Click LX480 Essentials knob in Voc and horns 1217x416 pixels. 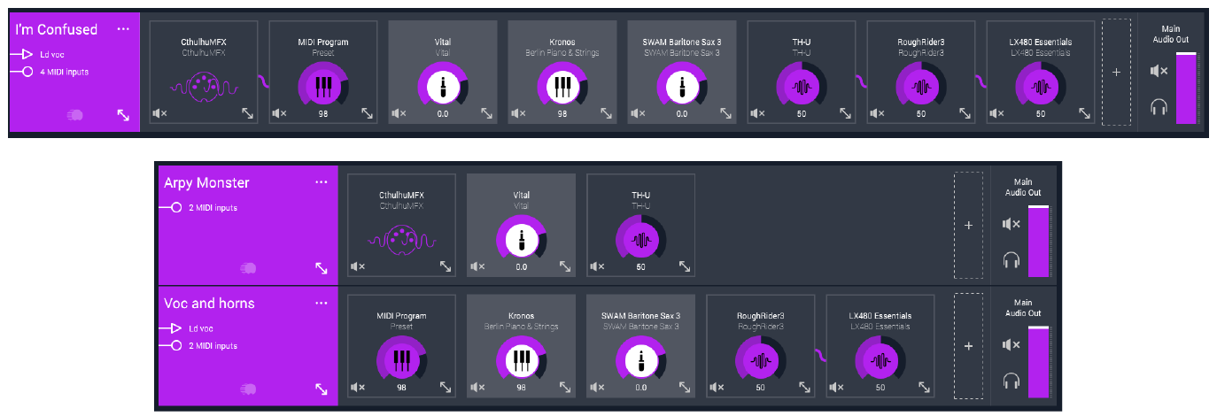pos(880,361)
